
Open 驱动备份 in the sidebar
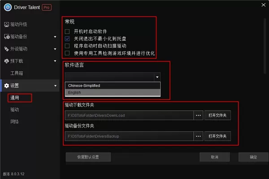(19, 37)
